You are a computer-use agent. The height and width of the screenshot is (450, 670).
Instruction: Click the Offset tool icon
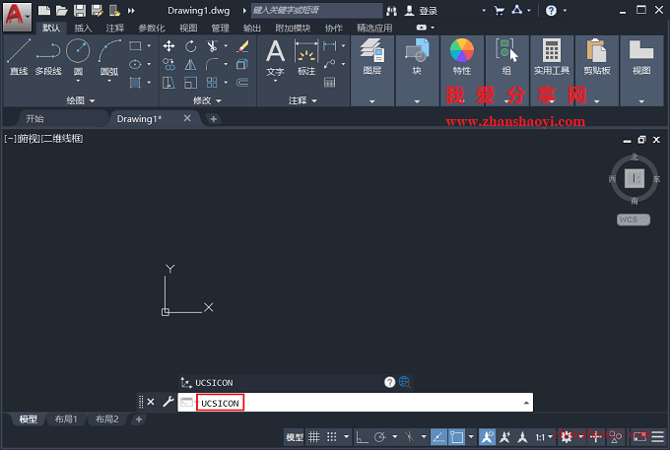[242, 83]
